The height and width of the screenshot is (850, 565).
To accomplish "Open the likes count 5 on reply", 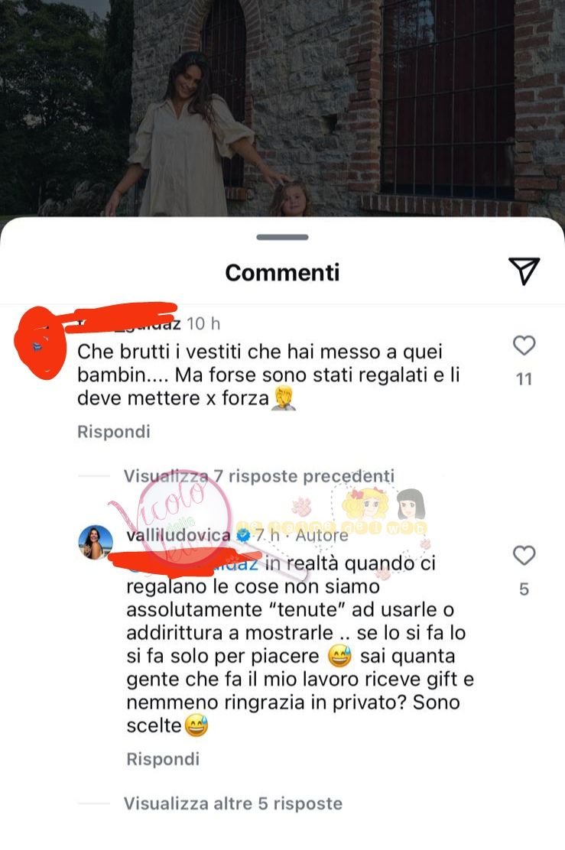I will 524,589.
